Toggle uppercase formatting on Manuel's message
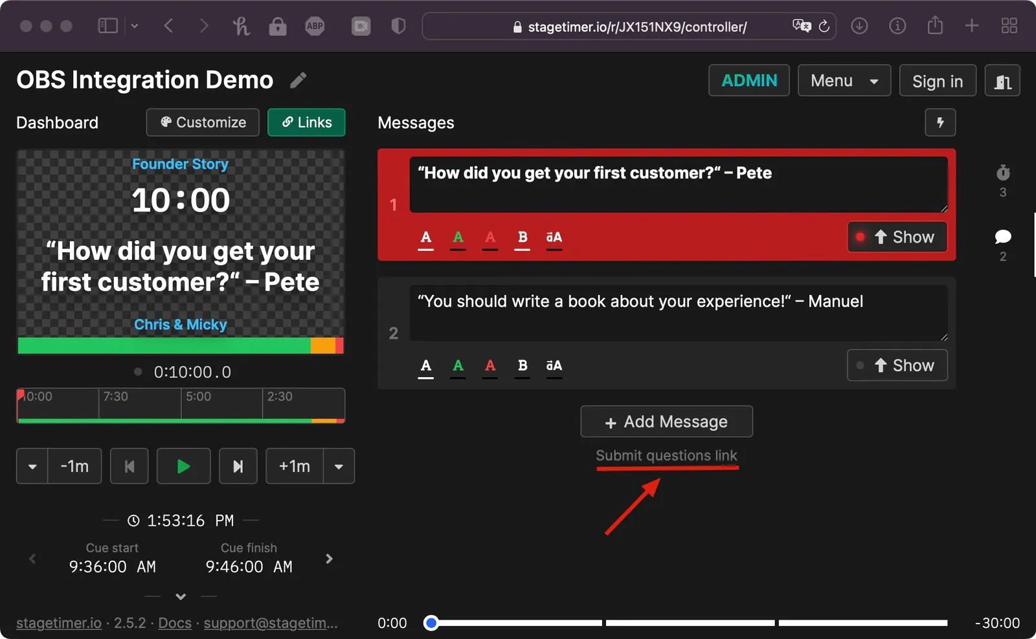 point(554,365)
